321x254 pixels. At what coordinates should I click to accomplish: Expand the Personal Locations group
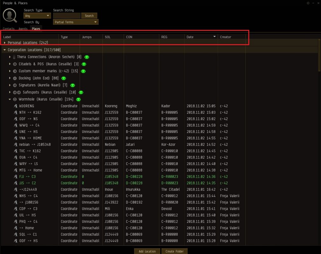point(5,43)
